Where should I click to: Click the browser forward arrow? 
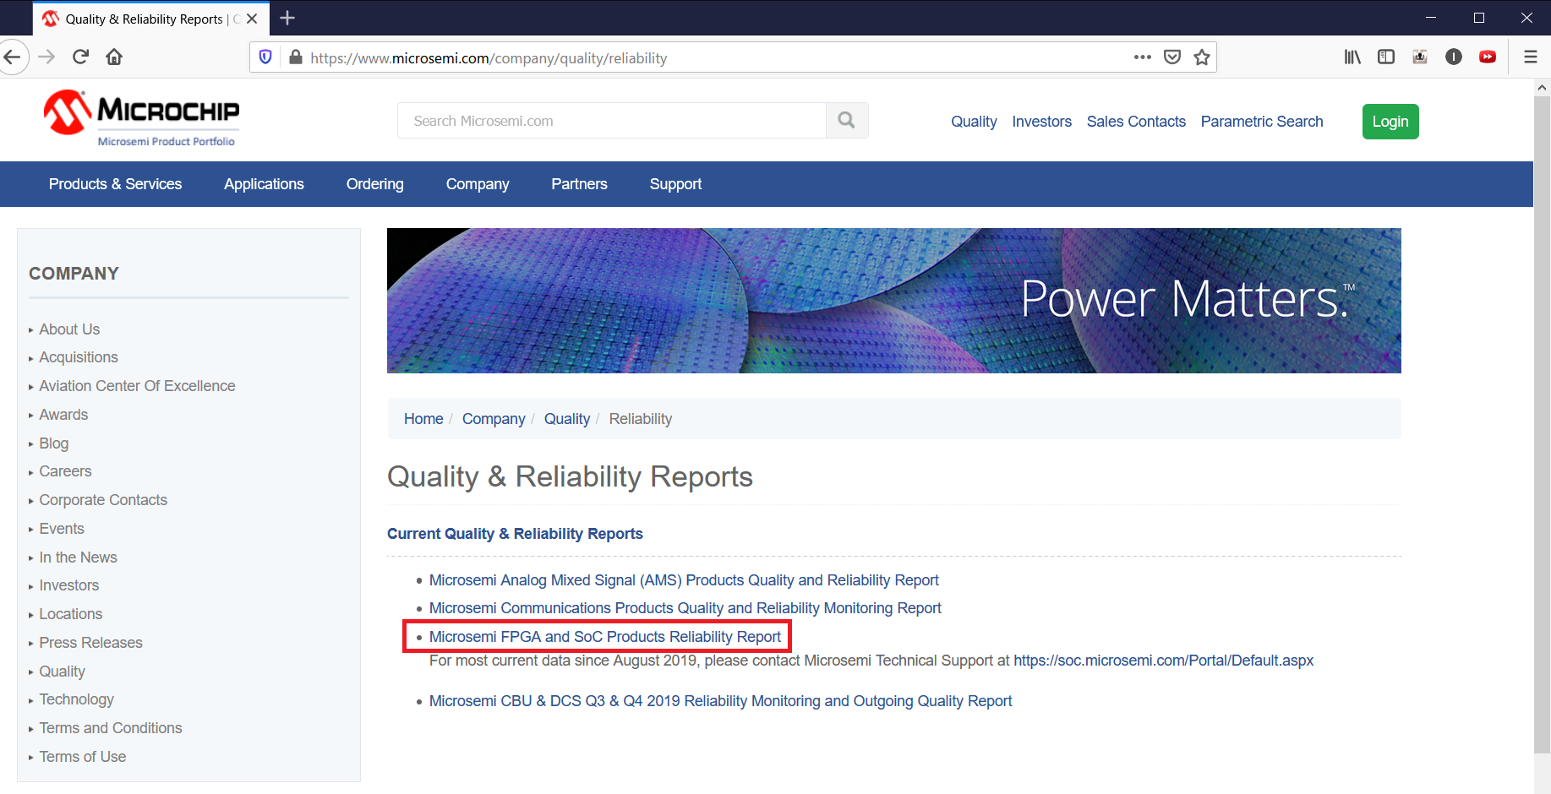click(47, 57)
